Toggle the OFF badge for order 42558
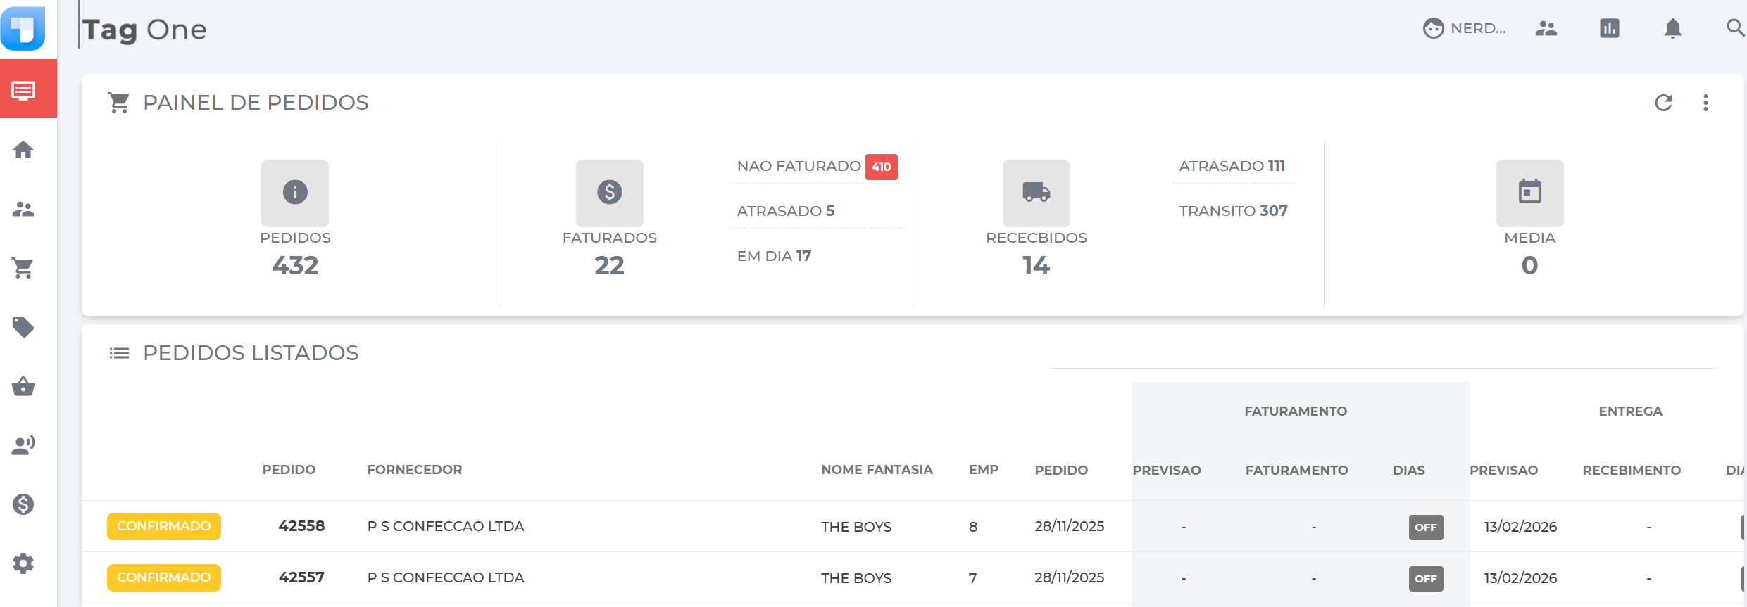 click(1425, 527)
